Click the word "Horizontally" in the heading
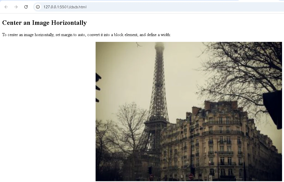Screen dimensions: 284x182 click(69, 23)
